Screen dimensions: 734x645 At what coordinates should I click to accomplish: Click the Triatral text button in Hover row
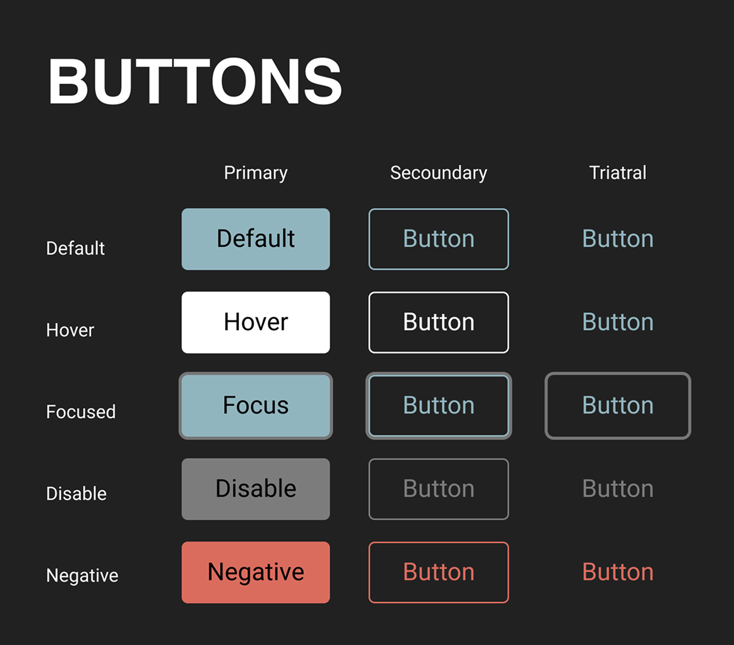point(618,322)
